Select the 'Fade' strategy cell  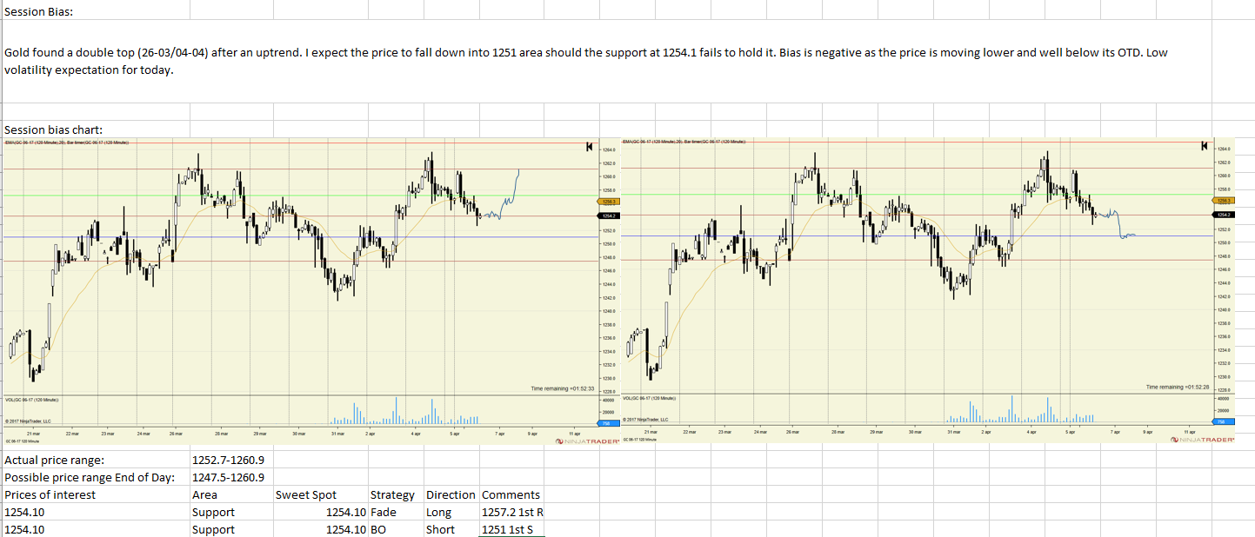click(x=396, y=512)
